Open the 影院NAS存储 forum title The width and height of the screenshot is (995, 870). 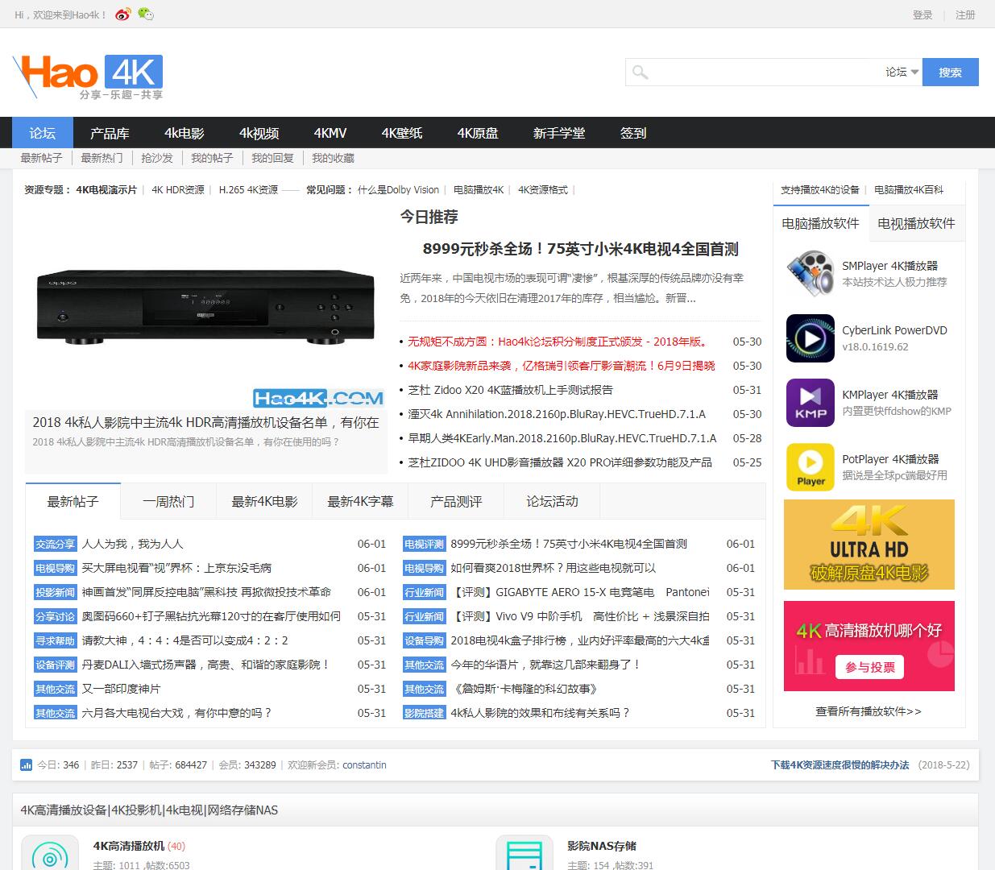click(602, 846)
